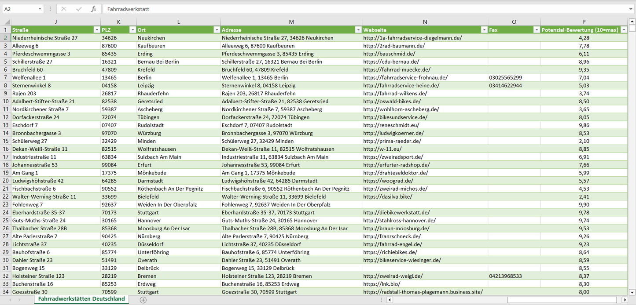Add a new sheet with plus icon

[143, 300]
